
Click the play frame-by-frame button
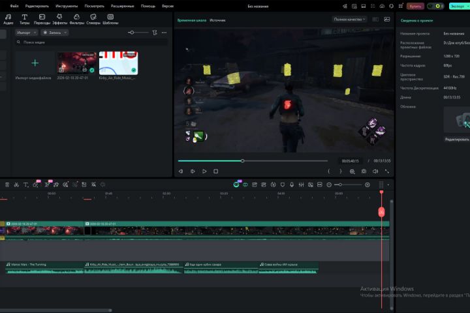pos(193,171)
